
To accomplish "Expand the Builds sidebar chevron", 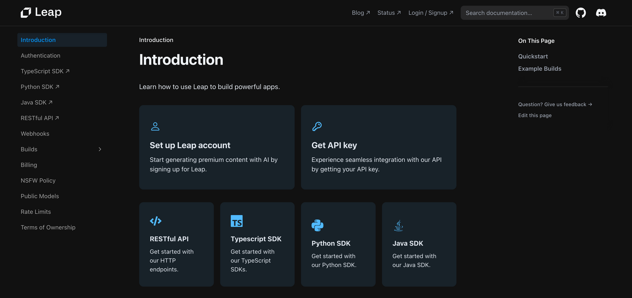I will pos(100,149).
